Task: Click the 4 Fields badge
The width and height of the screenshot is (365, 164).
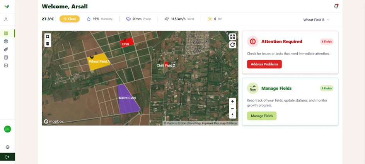Action: pyautogui.click(x=327, y=42)
